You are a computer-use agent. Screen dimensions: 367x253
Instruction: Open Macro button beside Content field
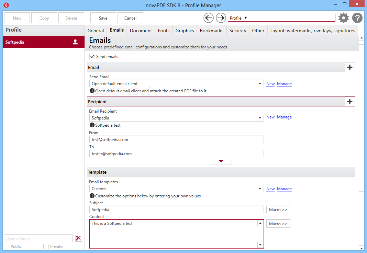click(278, 223)
